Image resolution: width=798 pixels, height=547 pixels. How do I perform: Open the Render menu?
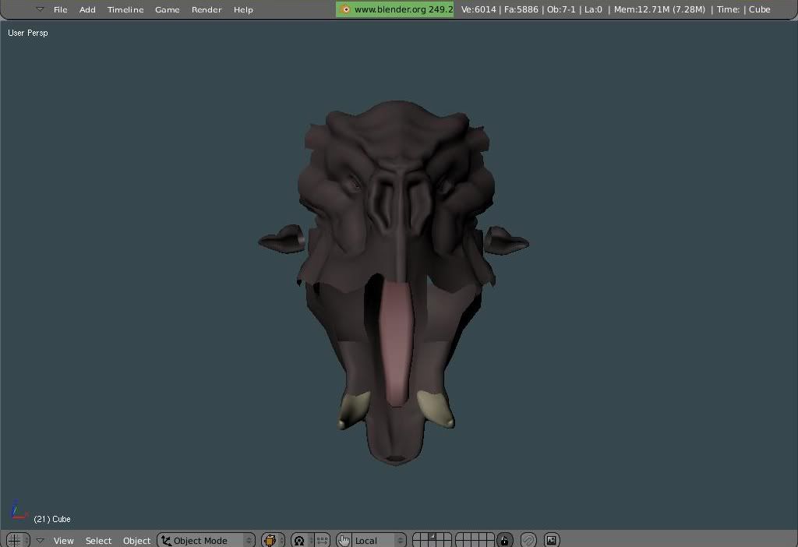[207, 9]
